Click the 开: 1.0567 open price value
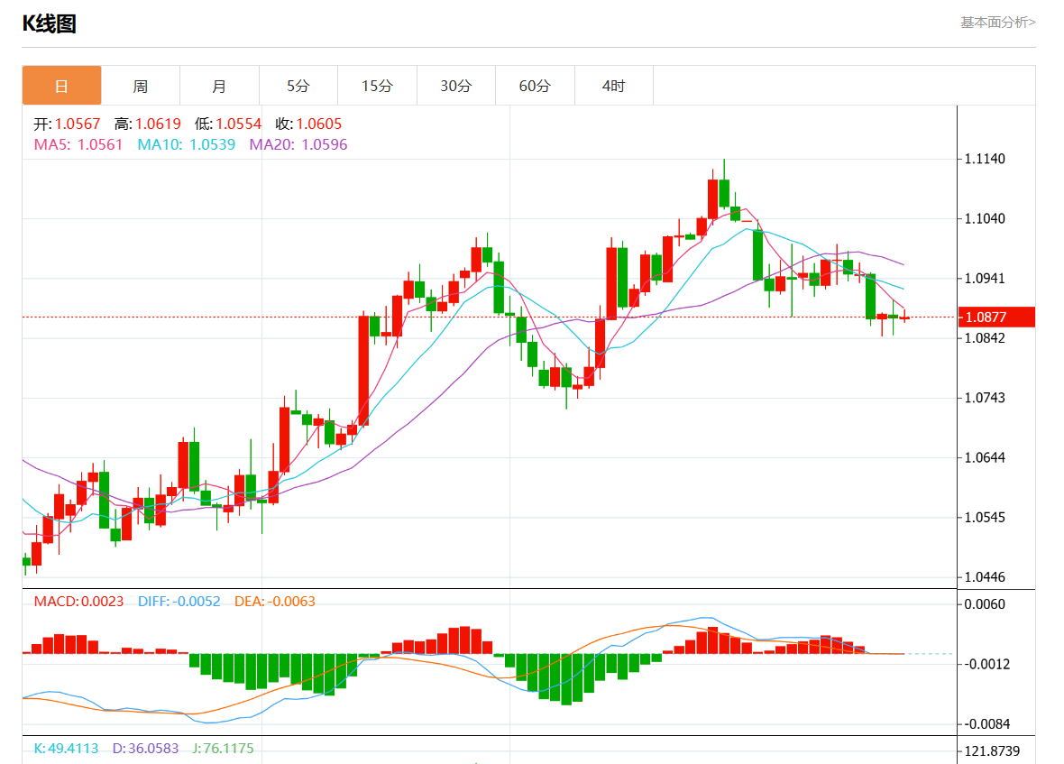The height and width of the screenshot is (764, 1064). [67, 124]
